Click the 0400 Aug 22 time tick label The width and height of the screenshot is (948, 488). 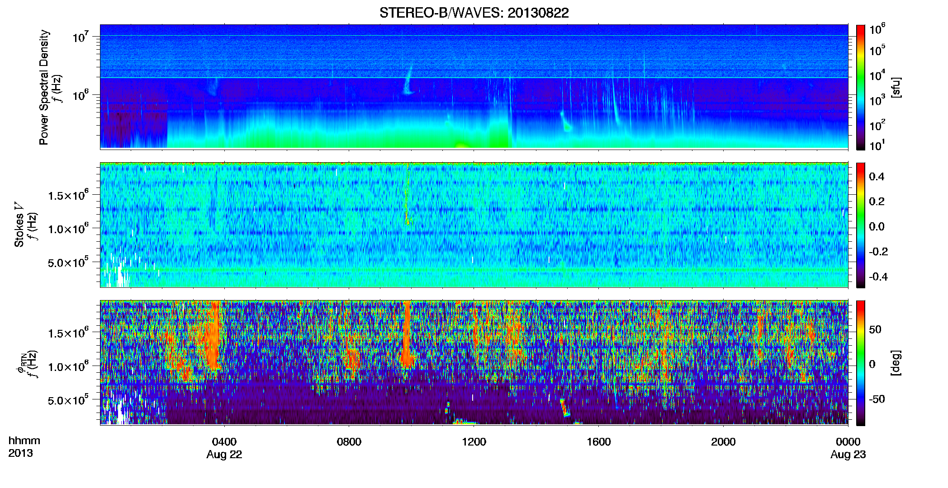click(224, 448)
